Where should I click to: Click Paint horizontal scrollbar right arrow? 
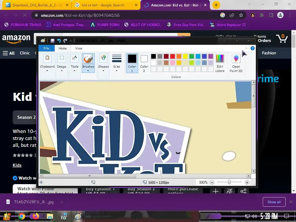click(249, 176)
